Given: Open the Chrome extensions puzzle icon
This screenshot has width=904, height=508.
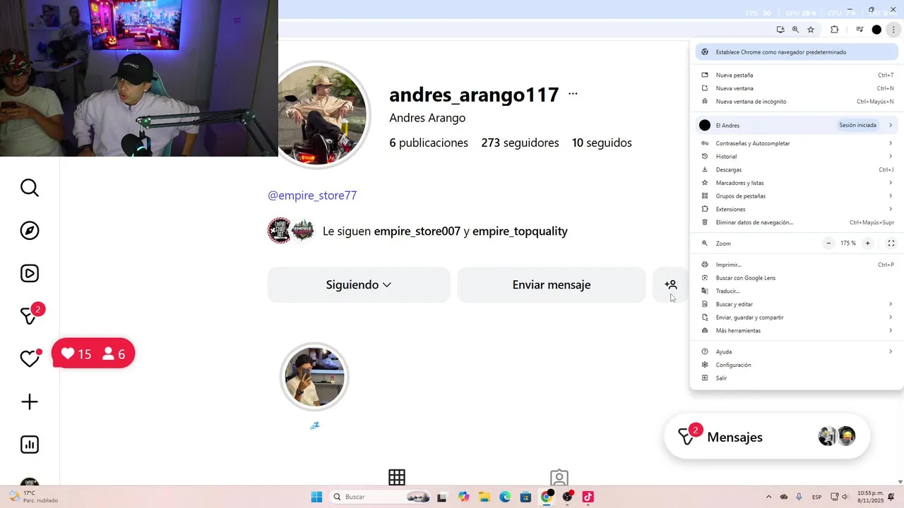Looking at the screenshot, I should coord(834,30).
